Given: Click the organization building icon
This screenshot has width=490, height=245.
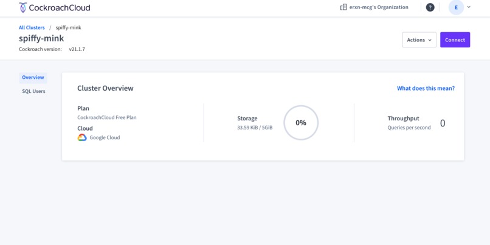Looking at the screenshot, I should pyautogui.click(x=343, y=7).
